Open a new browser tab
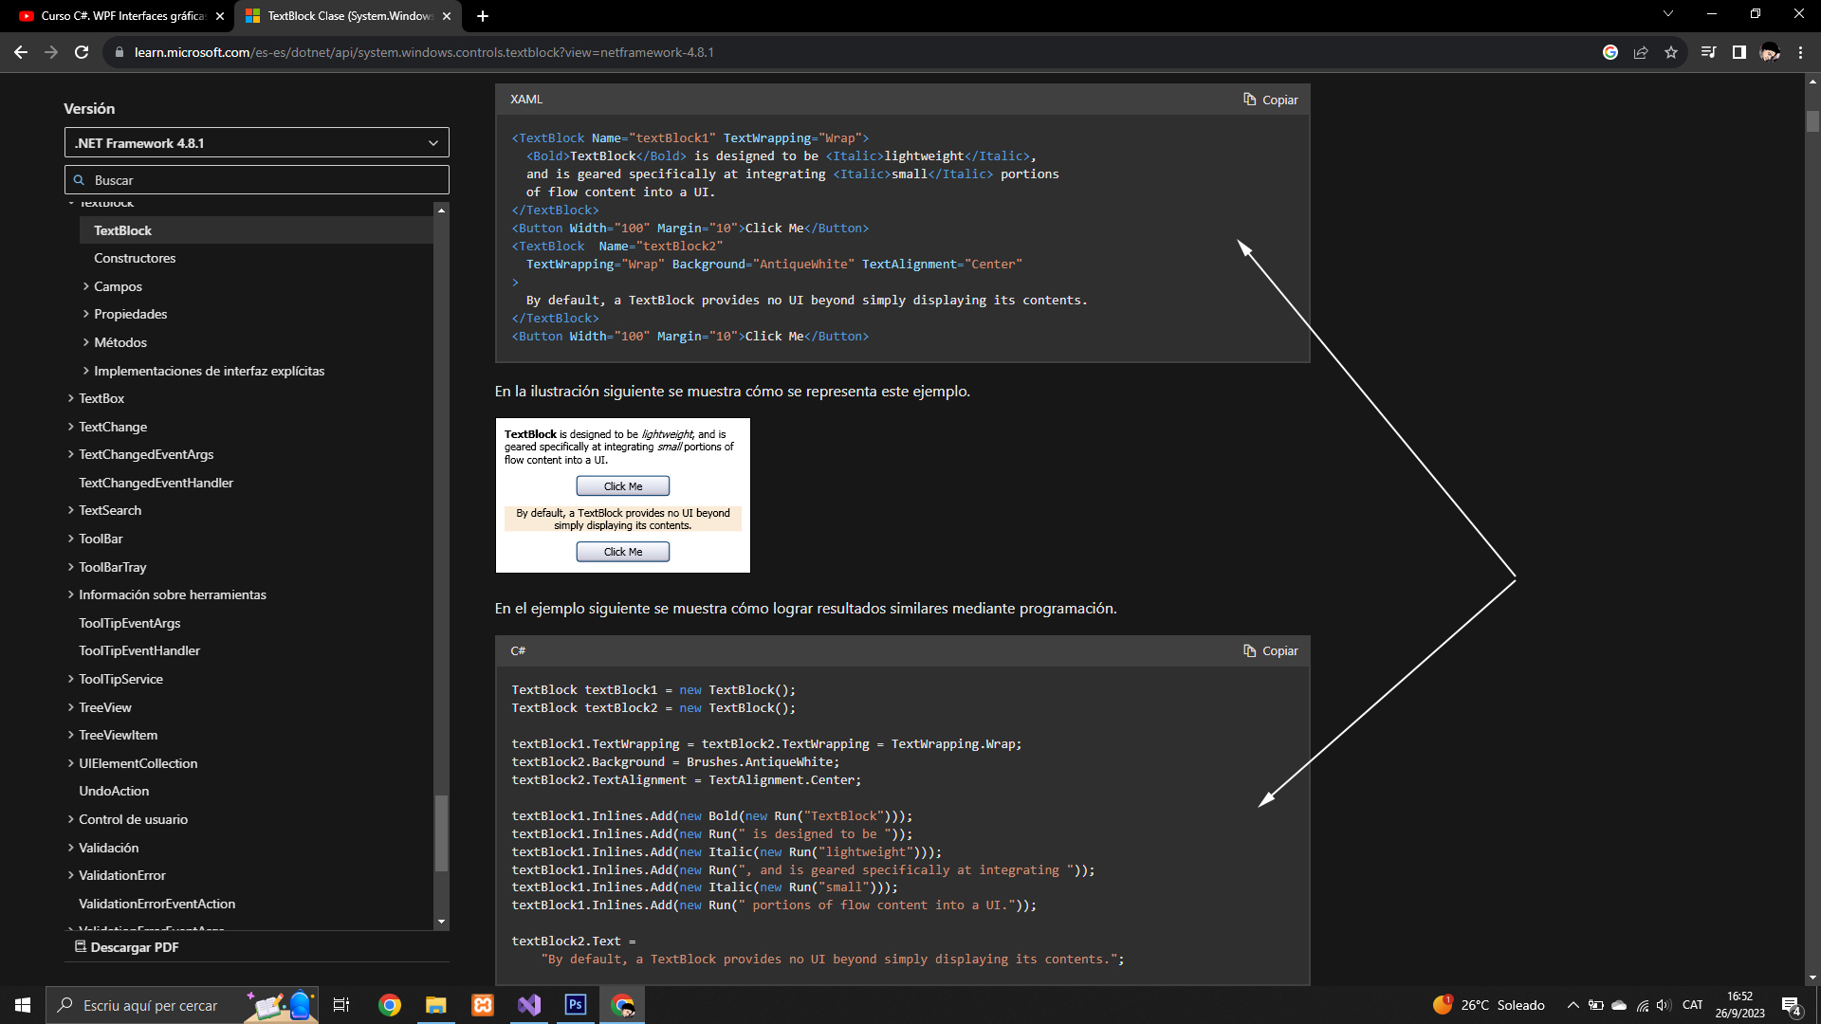The height and width of the screenshot is (1024, 1821). click(x=483, y=16)
